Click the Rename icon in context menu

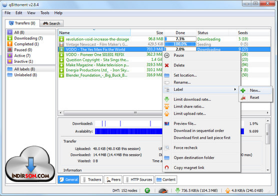point(166,82)
